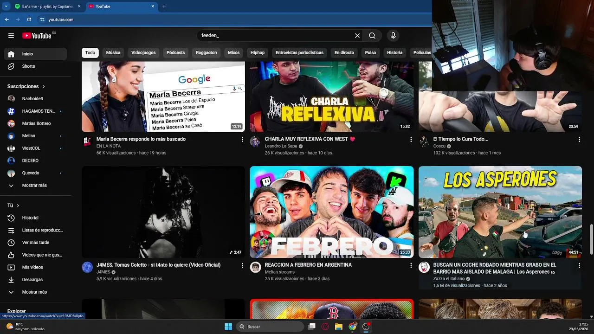Screen dimensions: 594x334
Task: Open Descargas in sidebar
Action: 36,280
